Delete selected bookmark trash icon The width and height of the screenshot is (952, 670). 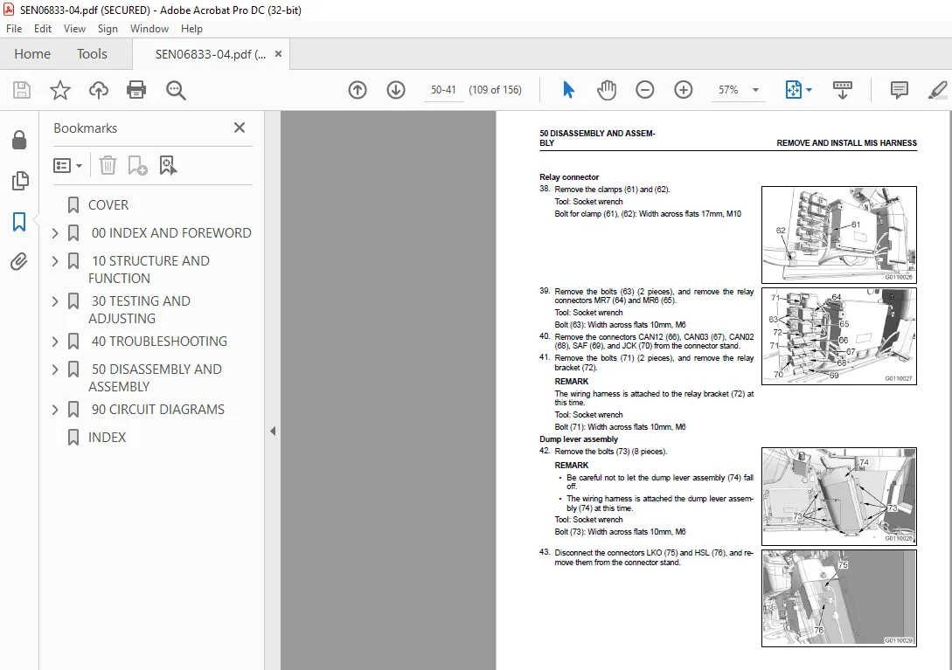click(108, 165)
